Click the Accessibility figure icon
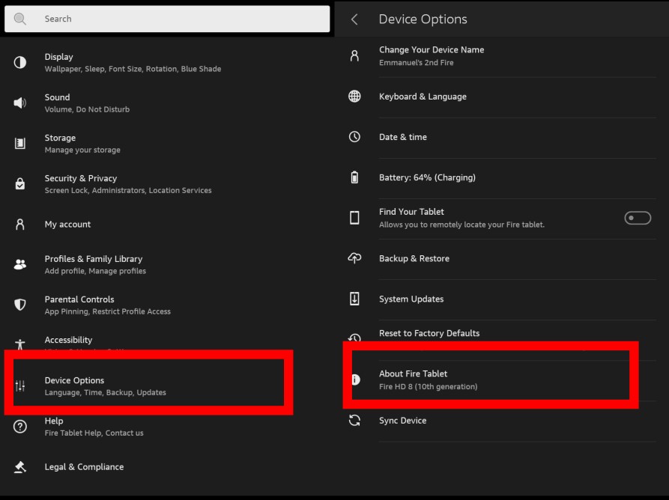Viewport: 669px width, 500px height. point(20,344)
